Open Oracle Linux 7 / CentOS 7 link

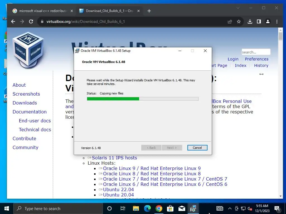[x=165, y=179]
